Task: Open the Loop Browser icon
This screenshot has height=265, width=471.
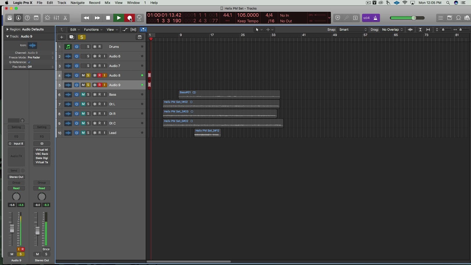Action: coord(458,18)
